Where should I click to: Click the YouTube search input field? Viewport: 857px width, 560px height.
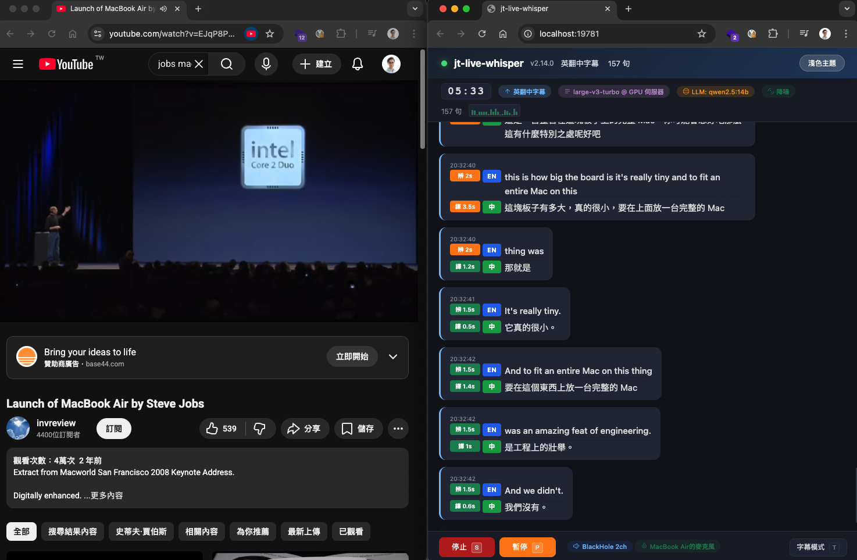coord(174,64)
